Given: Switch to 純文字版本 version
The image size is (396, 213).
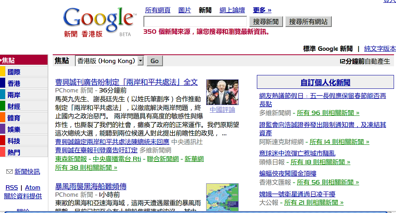Looking at the screenshot, I should pos(380,48).
